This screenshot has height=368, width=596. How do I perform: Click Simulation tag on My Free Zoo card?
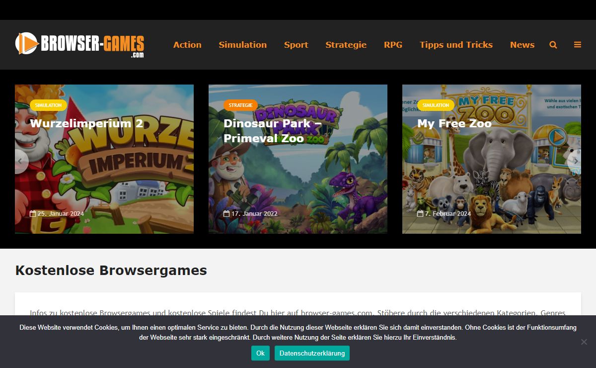[x=436, y=105]
